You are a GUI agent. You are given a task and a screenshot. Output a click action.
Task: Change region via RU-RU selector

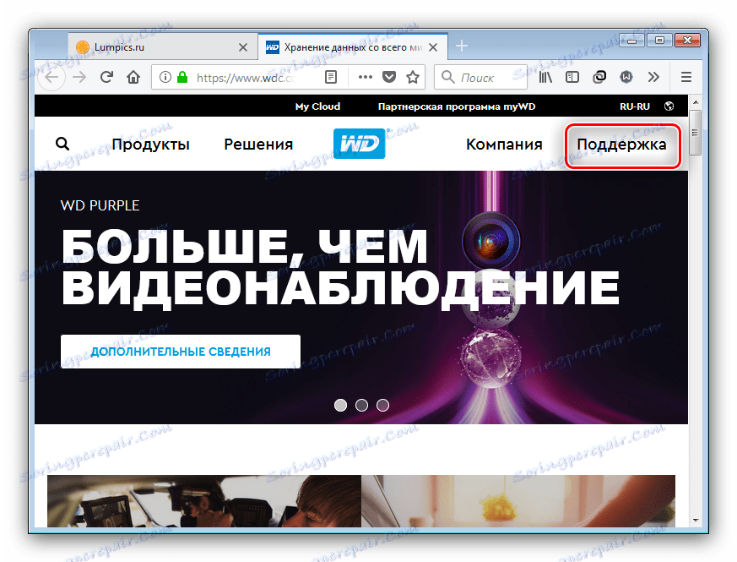click(635, 106)
